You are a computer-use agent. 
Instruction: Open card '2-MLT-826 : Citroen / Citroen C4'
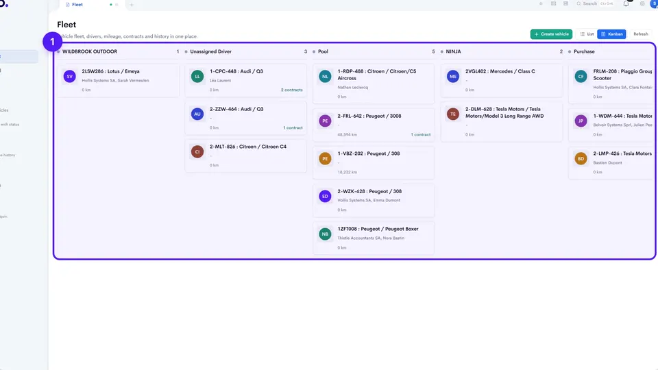click(246, 156)
